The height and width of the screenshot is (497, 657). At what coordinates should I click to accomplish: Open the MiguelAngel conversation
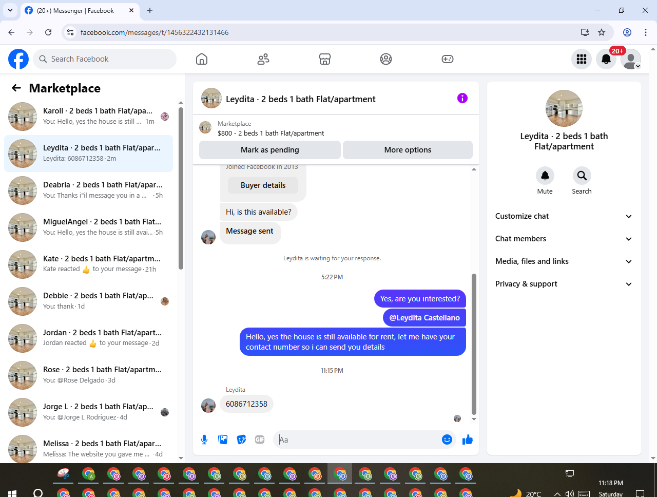coord(88,227)
